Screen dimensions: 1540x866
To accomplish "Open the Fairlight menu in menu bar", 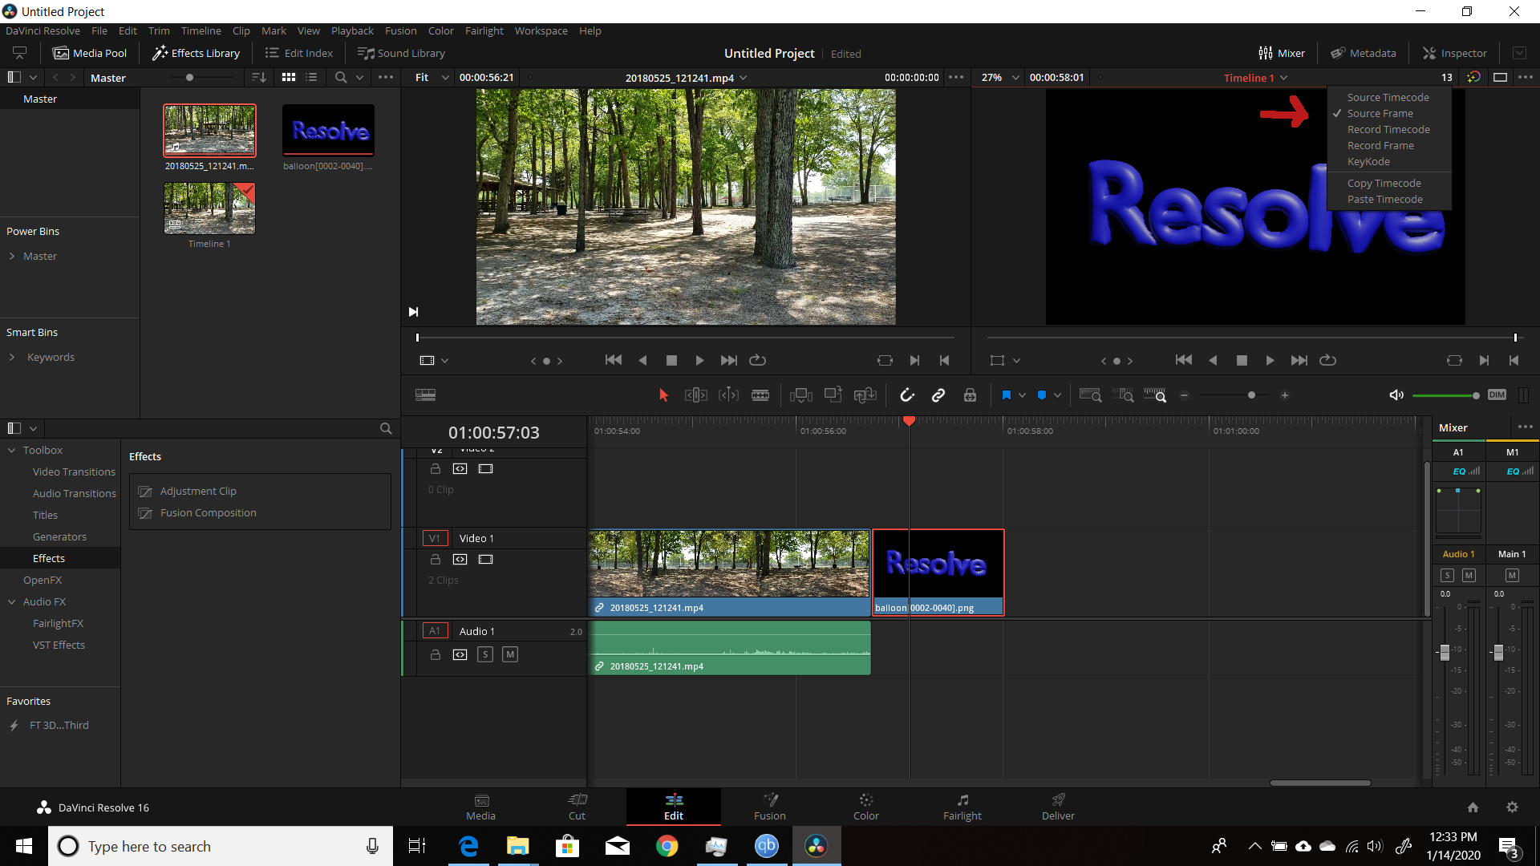I will [484, 30].
